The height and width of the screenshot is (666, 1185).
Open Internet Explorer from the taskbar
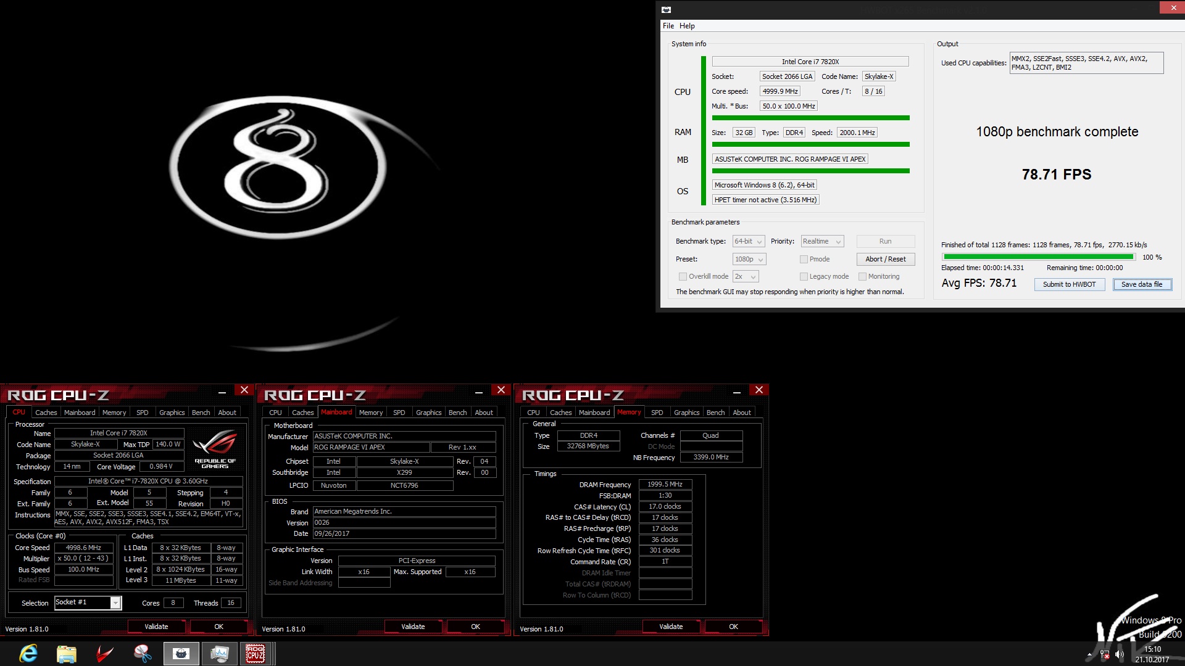click(x=28, y=654)
